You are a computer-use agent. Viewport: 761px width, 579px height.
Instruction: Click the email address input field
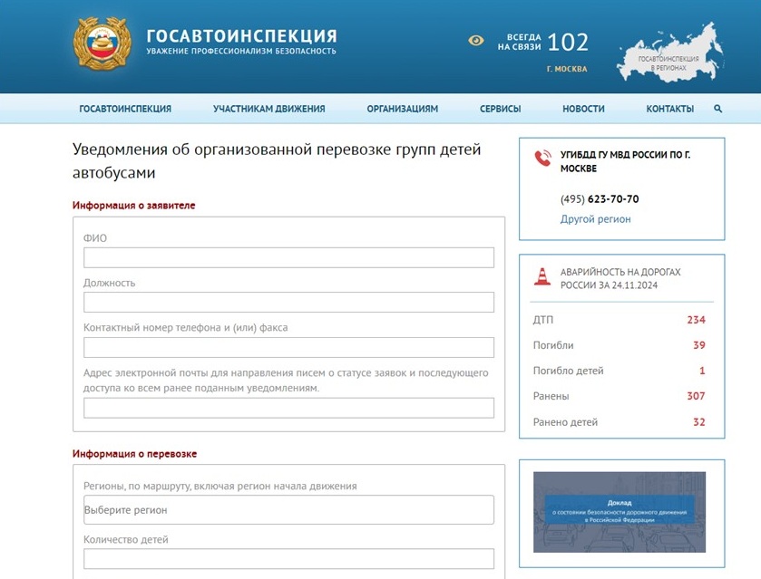[288, 408]
